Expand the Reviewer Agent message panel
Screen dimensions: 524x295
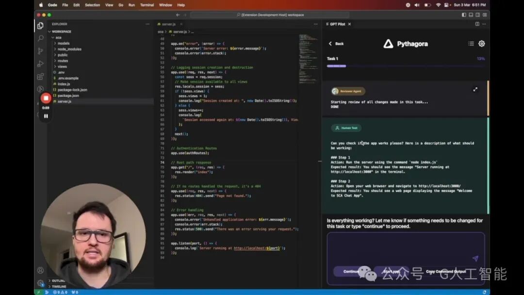[475, 90]
